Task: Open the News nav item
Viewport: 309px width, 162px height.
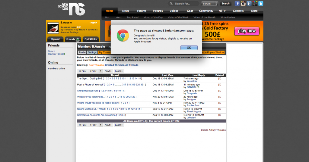Action: [126, 11]
